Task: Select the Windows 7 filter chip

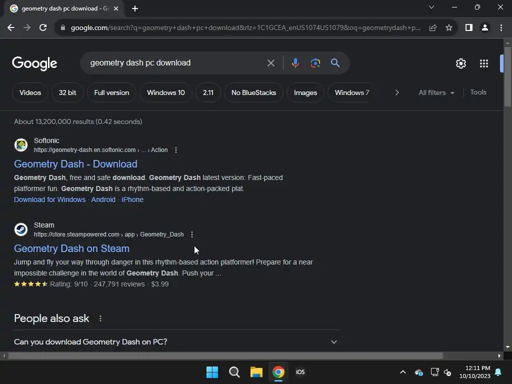Action: [x=352, y=92]
